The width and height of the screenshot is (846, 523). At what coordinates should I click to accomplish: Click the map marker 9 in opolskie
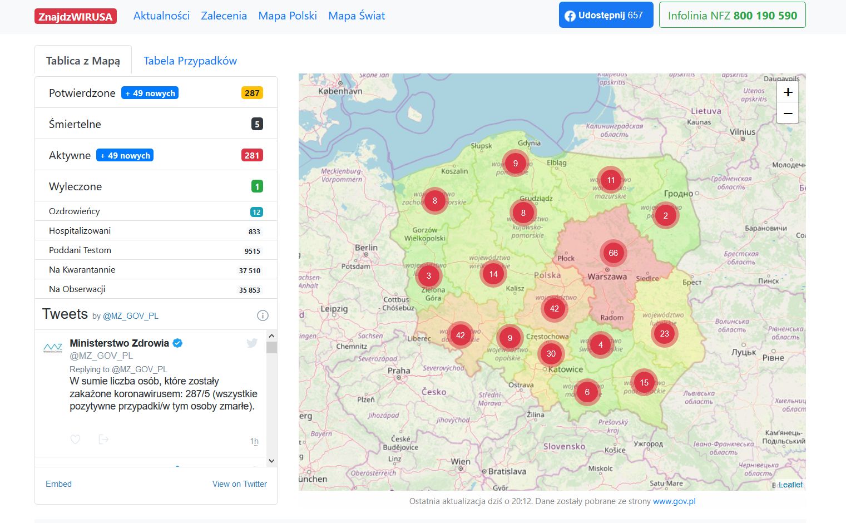(x=509, y=338)
